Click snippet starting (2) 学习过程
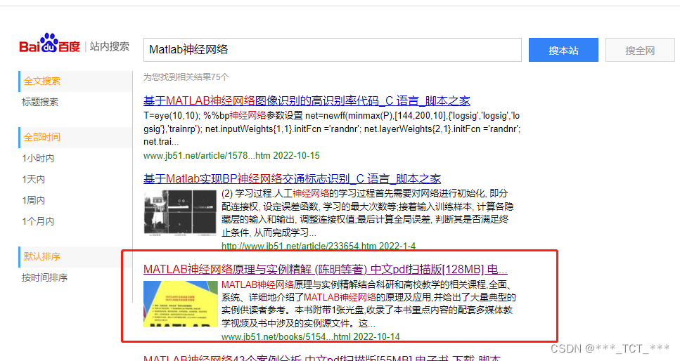Screen dimensions: 680x361 [367, 213]
